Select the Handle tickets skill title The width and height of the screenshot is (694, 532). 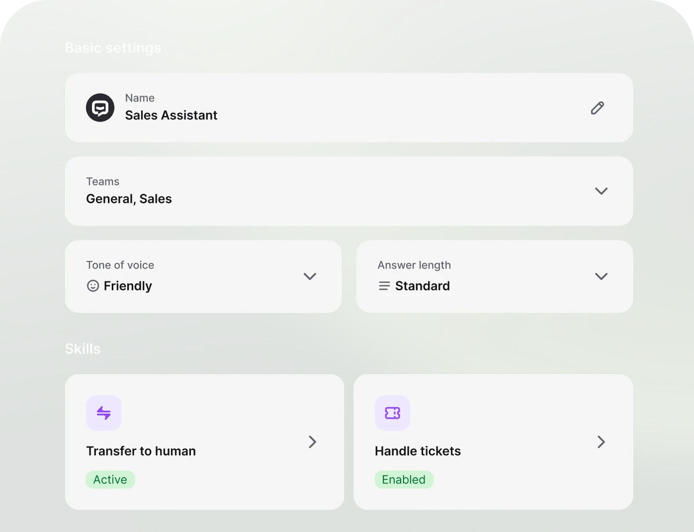tap(418, 451)
